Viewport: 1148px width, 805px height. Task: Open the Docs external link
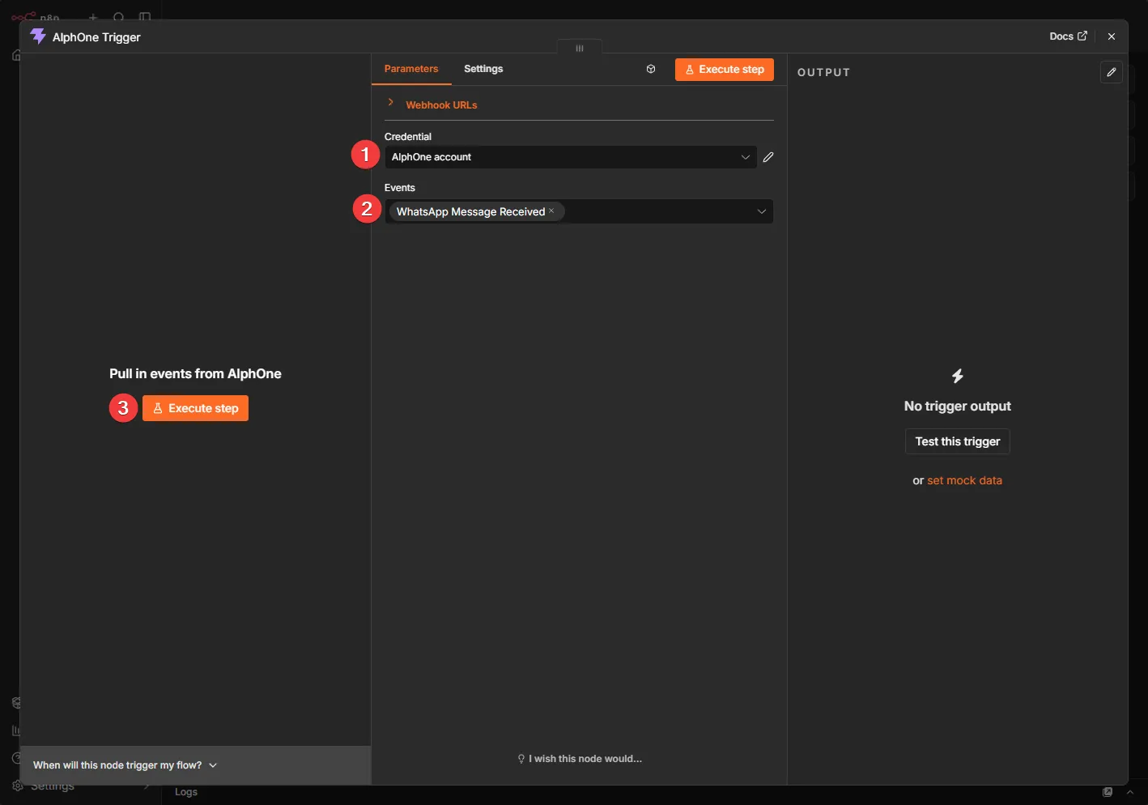click(1068, 36)
